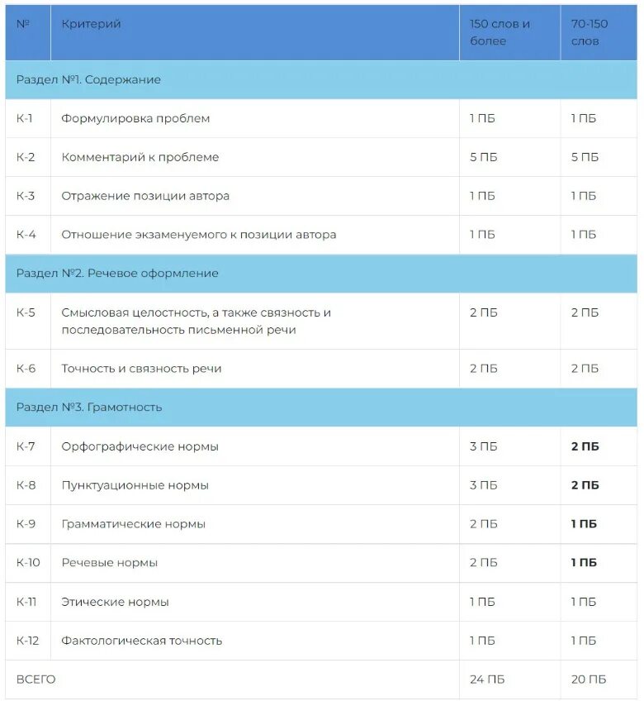Select the '150 слов и более' header cell
Viewport: 644px width, 701px height.
pos(509,32)
